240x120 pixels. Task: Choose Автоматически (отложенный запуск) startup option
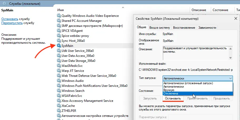pyautogui.click(x=198, y=83)
